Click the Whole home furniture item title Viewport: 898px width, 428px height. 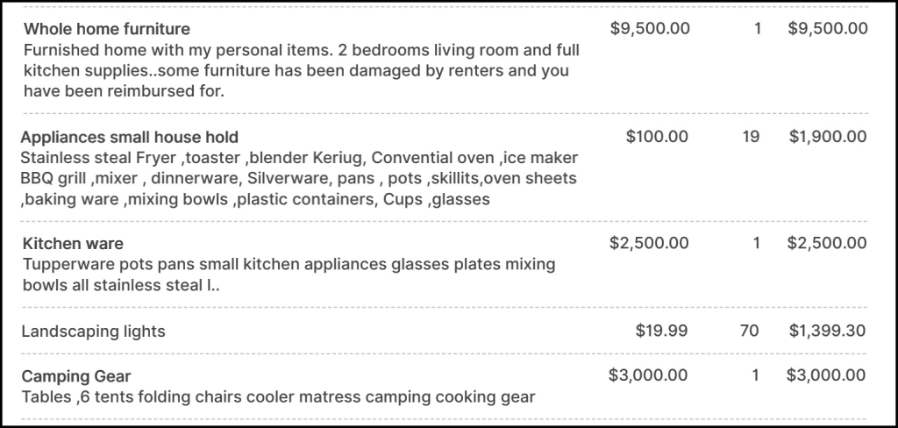(x=106, y=30)
